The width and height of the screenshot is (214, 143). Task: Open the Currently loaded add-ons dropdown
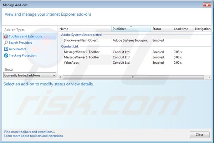[x=30, y=75]
